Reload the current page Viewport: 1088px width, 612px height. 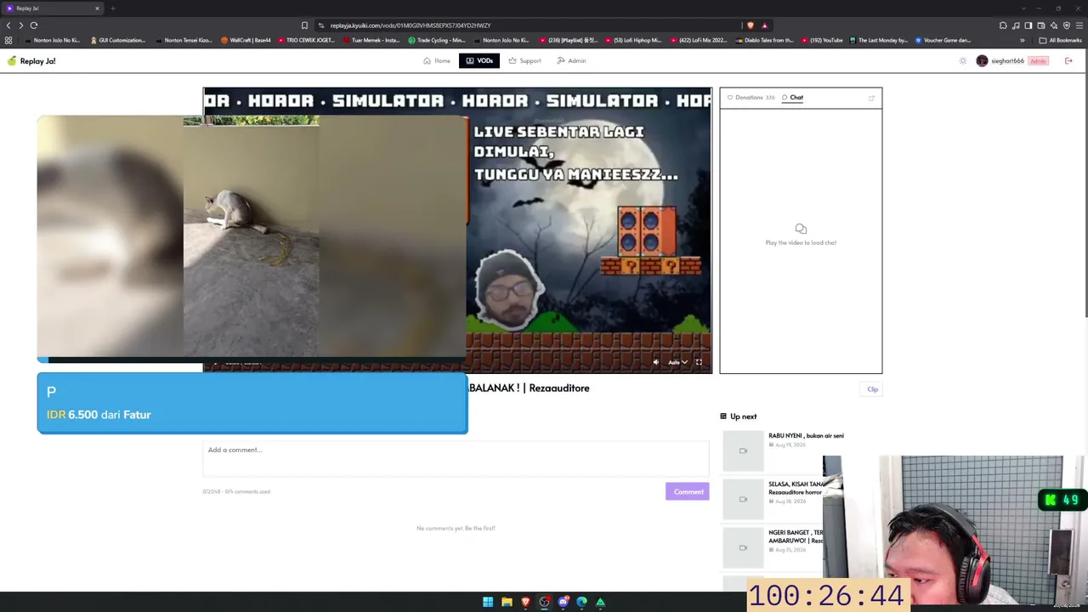[x=34, y=25]
